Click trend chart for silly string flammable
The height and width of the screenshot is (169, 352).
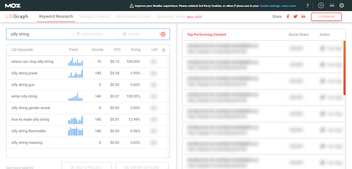[75, 131]
